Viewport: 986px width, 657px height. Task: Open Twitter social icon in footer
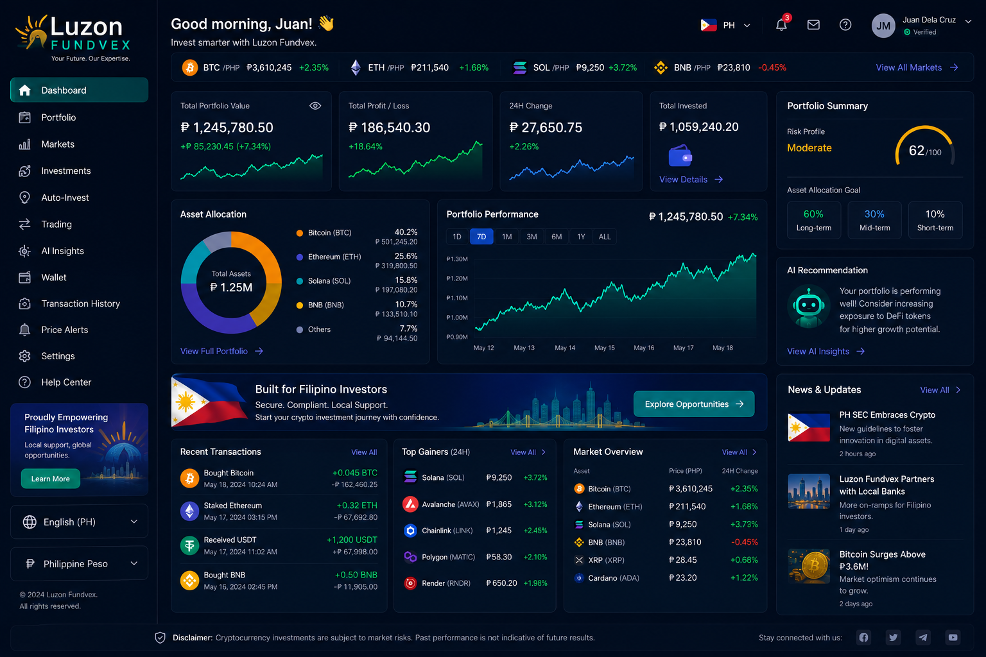[x=893, y=637]
